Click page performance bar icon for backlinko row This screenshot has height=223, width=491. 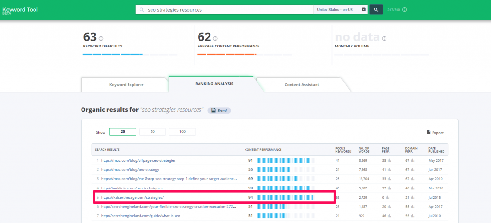pos(389,188)
